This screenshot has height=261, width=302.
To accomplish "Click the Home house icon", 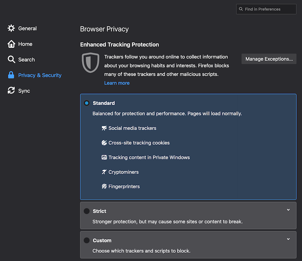I will (11, 44).
